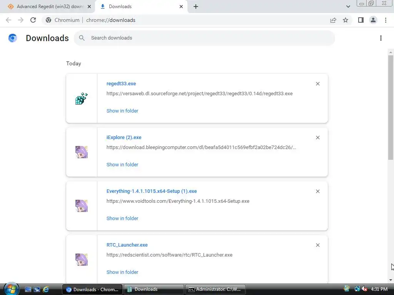
Task: Open the profile avatar button
Action: tap(373, 20)
